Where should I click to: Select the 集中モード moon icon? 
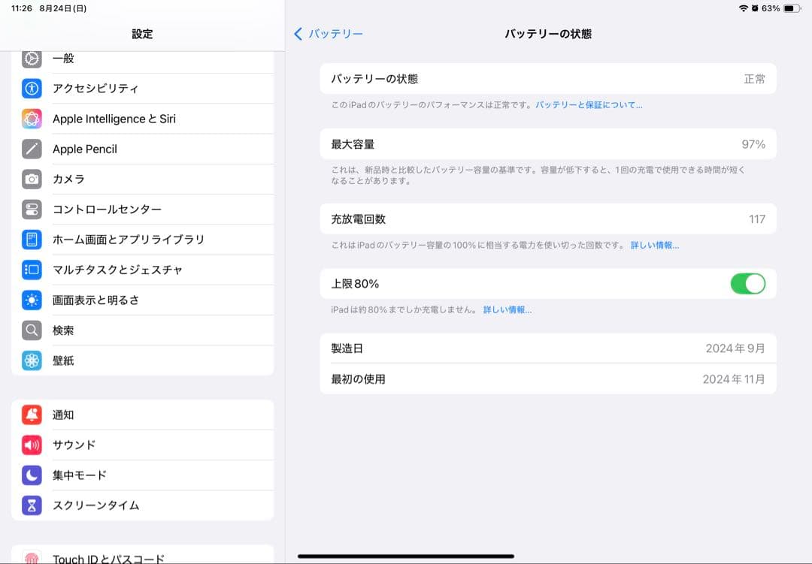tap(31, 475)
